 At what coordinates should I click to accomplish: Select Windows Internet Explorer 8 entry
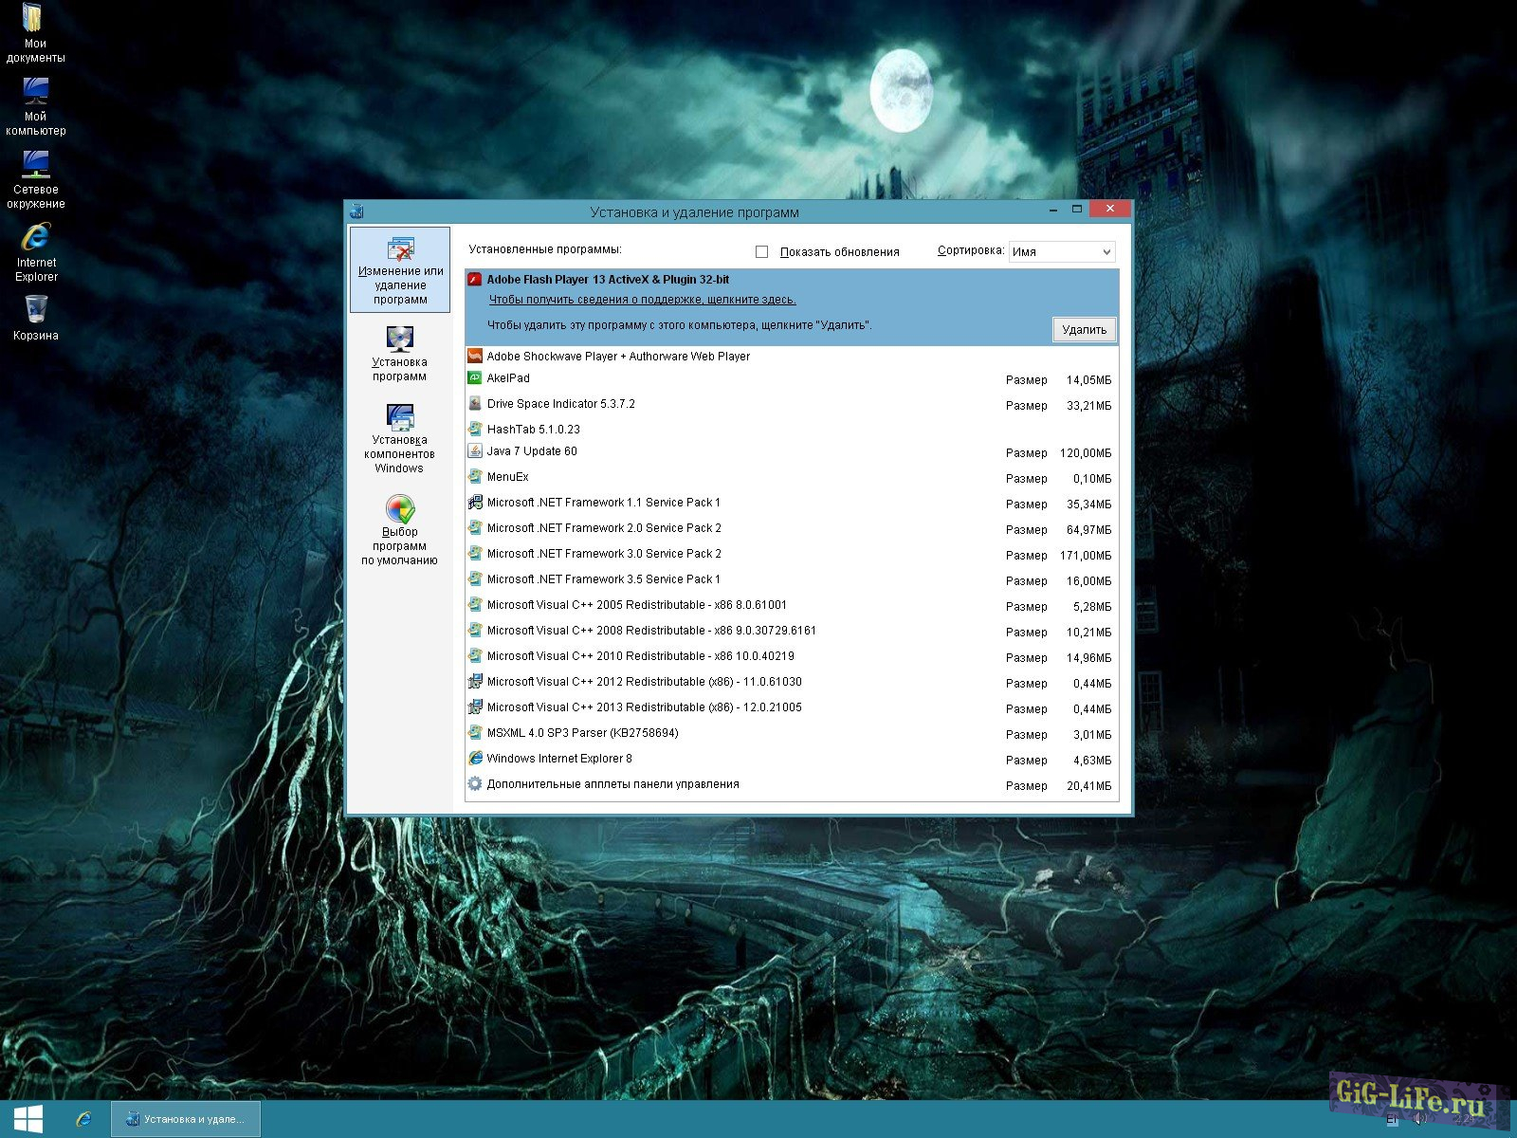pyautogui.click(x=559, y=759)
